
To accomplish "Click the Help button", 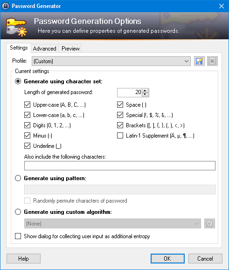I will (x=23, y=259).
